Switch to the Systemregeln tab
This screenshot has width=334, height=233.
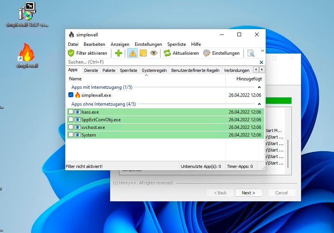click(x=154, y=70)
